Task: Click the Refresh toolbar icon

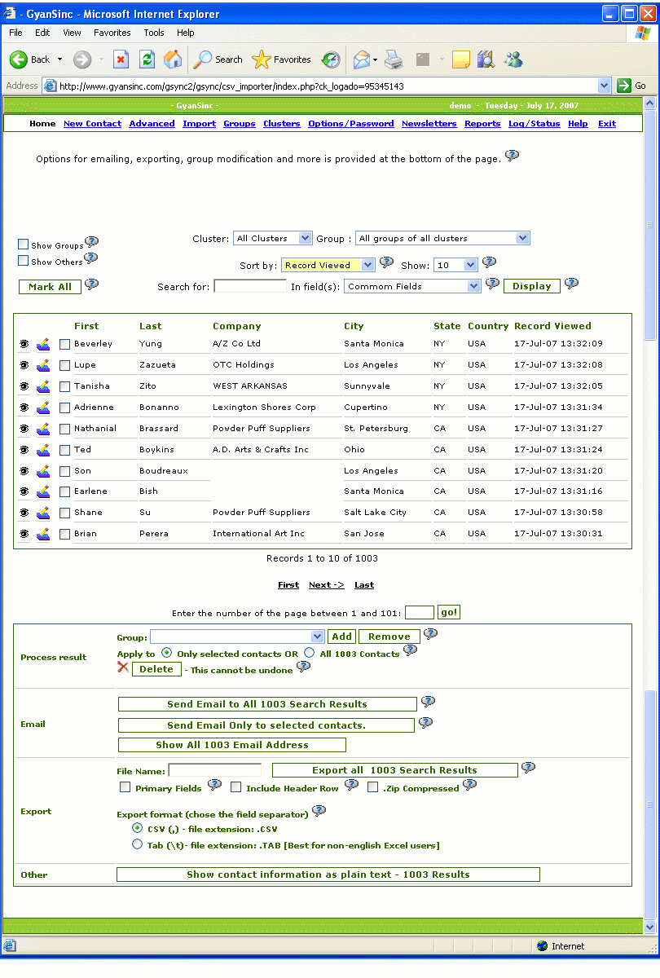Action: click(x=147, y=59)
